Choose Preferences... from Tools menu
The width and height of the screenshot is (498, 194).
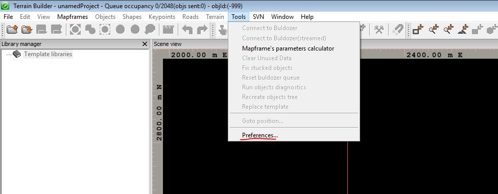click(294, 135)
